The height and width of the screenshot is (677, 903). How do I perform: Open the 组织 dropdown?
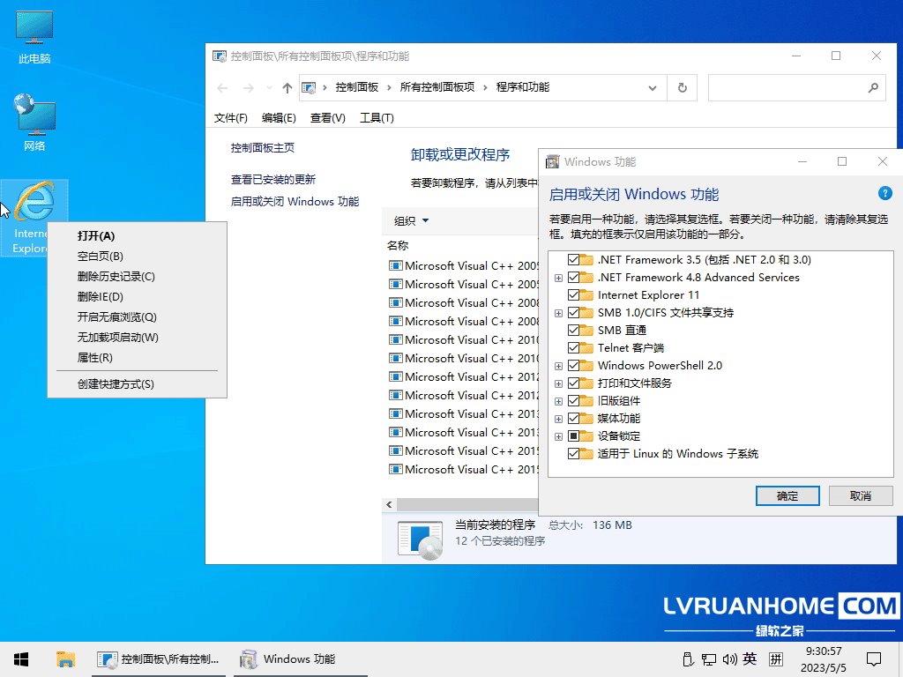pyautogui.click(x=411, y=221)
